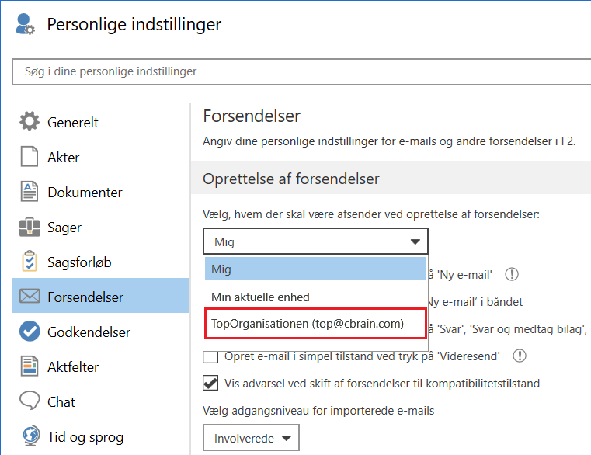
Task: Select the Aktfelter list icon
Action: 30,366
